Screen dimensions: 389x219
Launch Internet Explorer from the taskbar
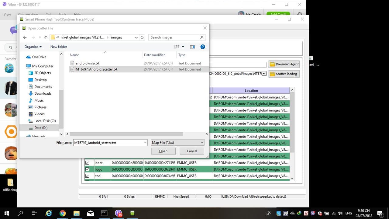(49, 213)
